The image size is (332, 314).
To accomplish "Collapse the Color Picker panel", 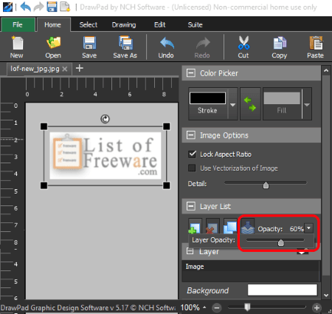I will pyautogui.click(x=191, y=73).
